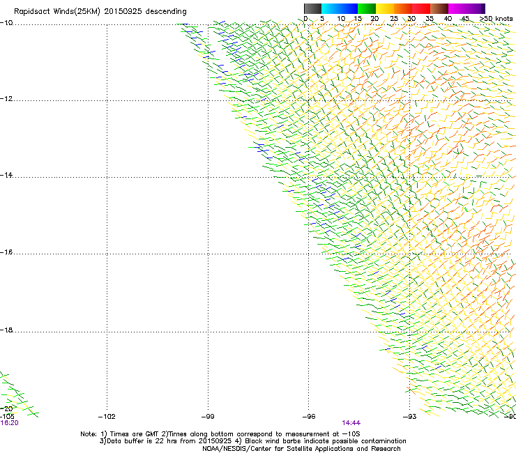This screenshot has height=453, width=516.
Task: Click the longitude label '-96'
Action: [309, 417]
